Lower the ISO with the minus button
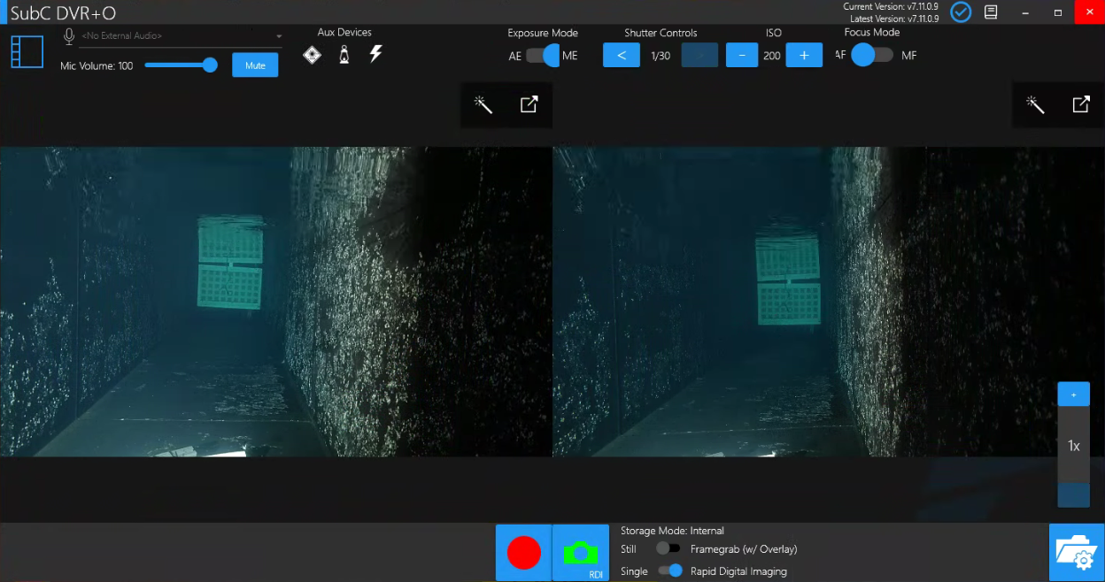This screenshot has height=582, width=1105. coord(742,55)
